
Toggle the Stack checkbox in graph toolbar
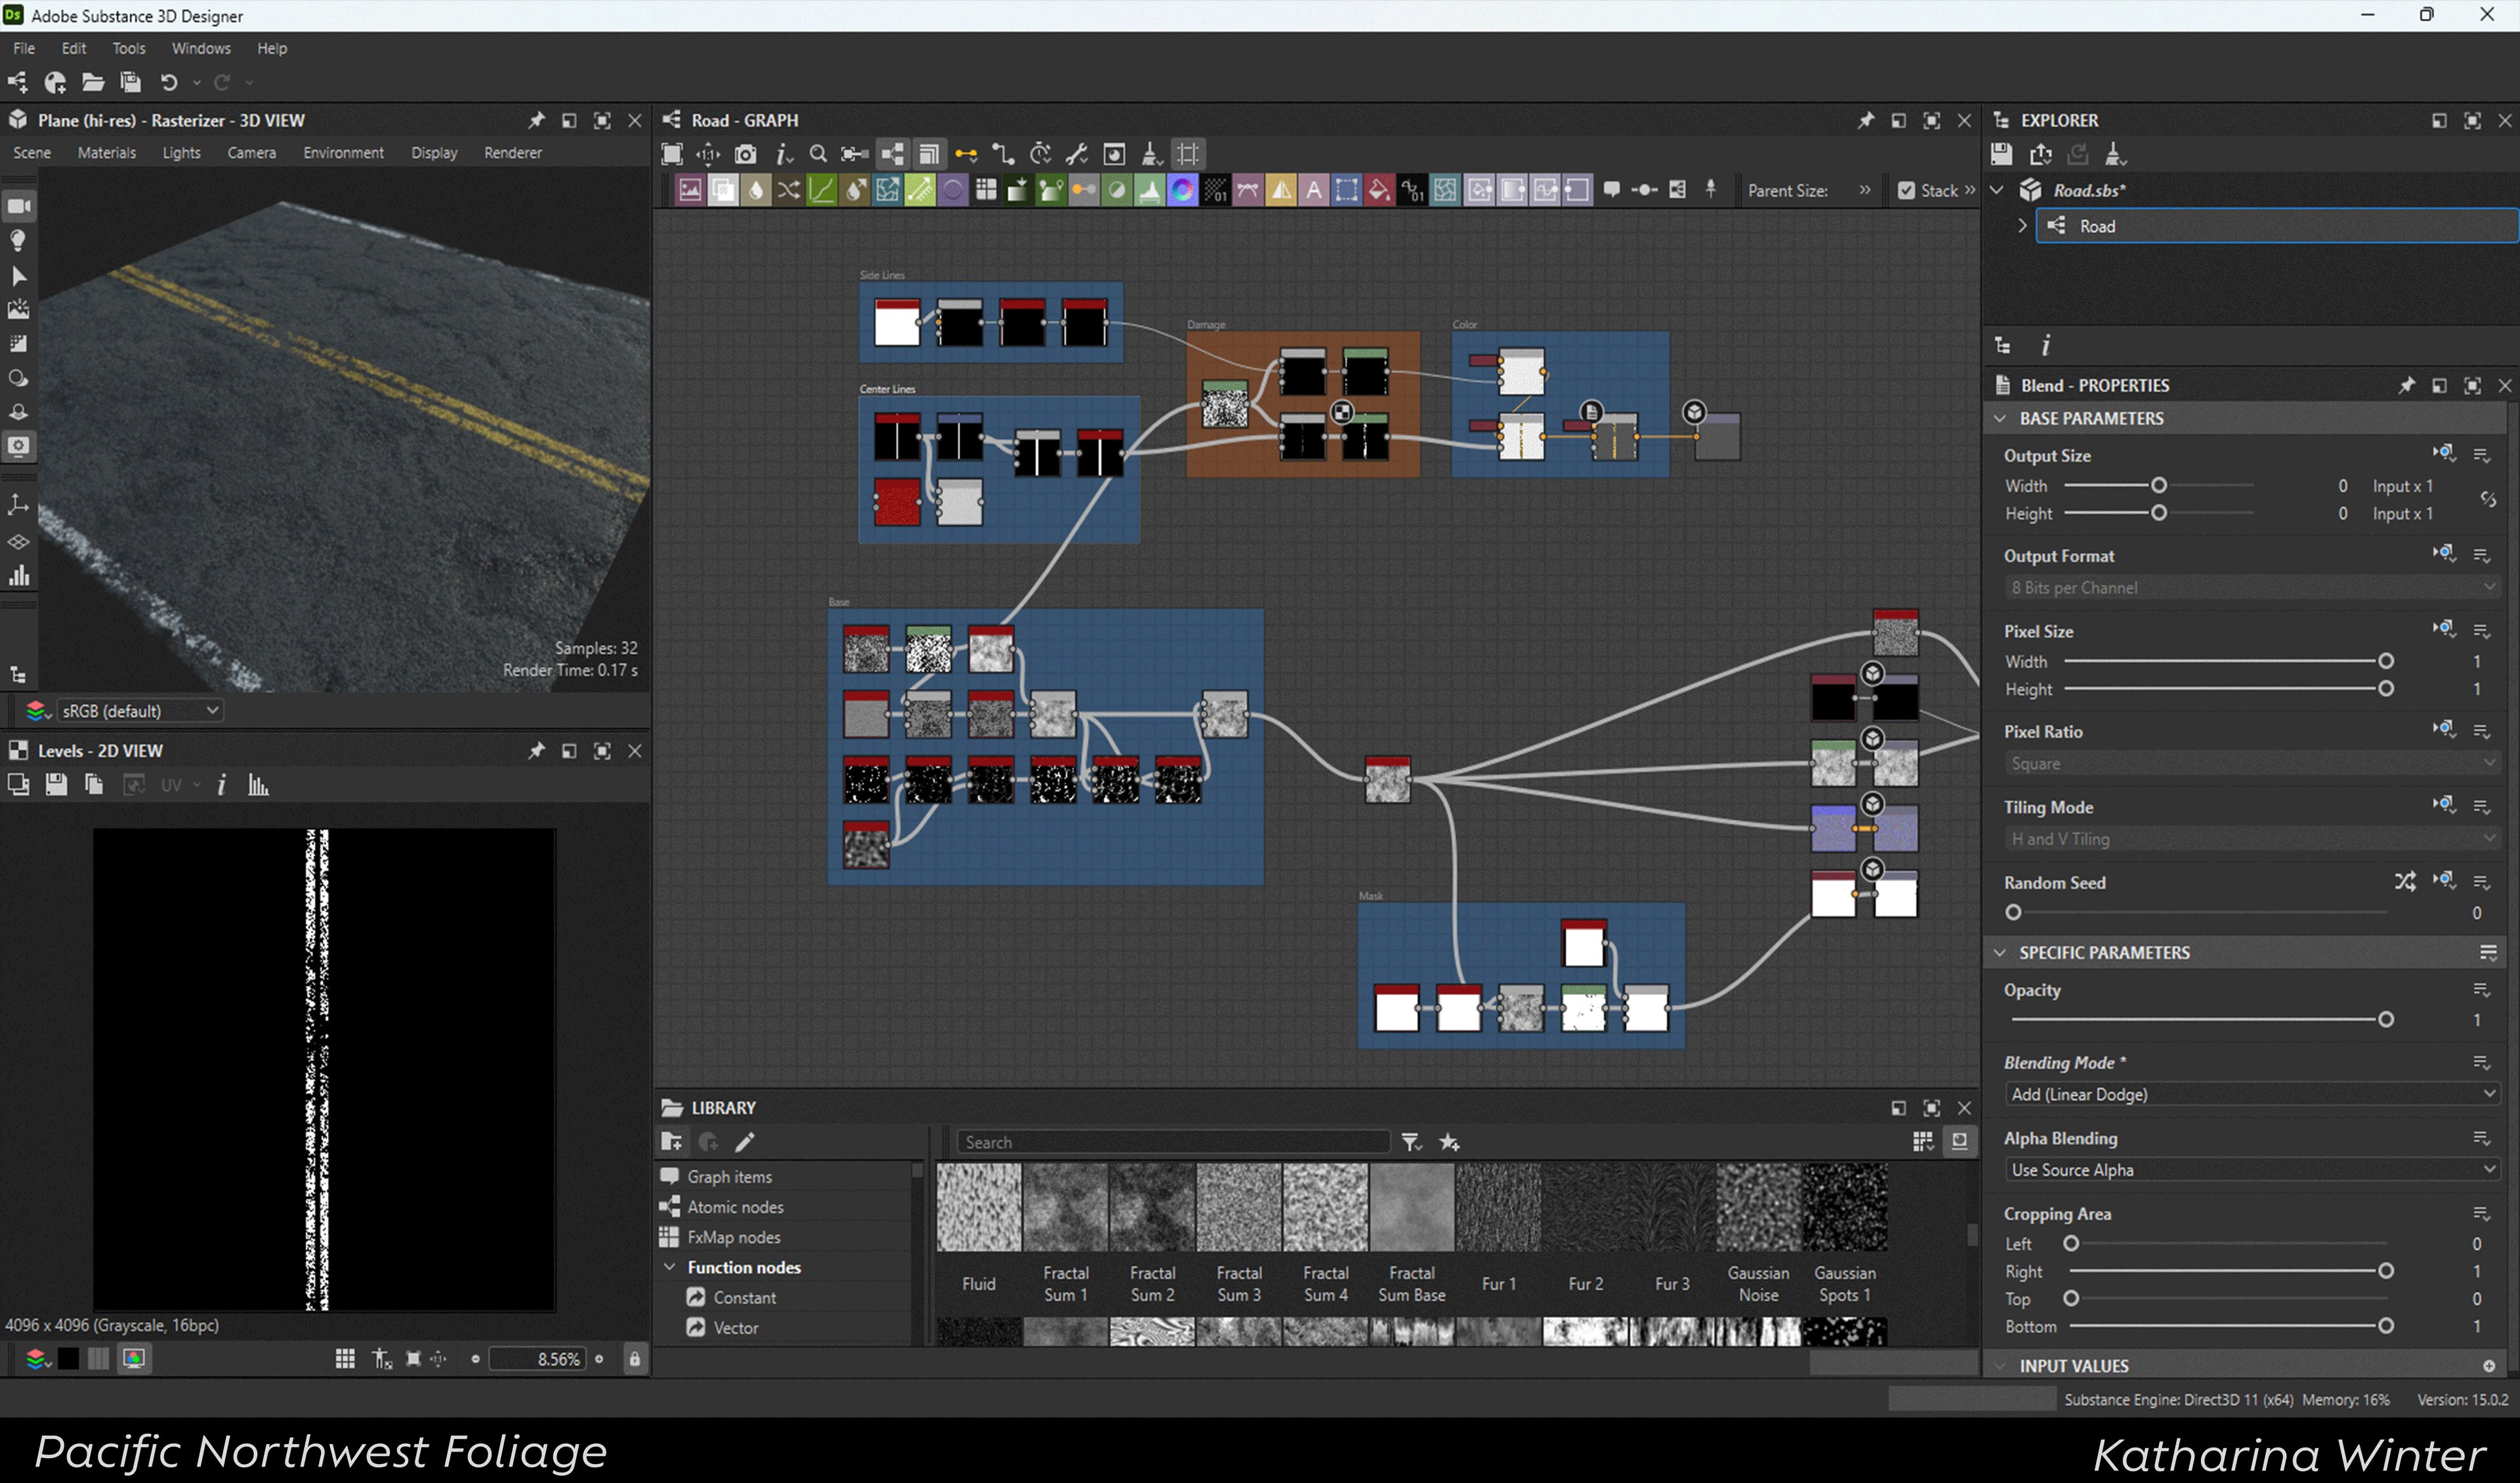1906,190
